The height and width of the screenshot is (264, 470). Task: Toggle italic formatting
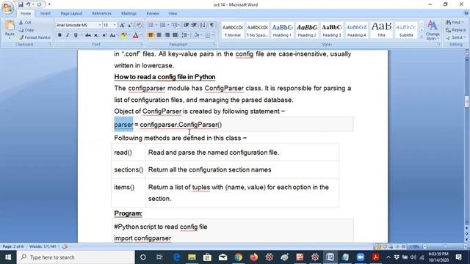click(68, 35)
